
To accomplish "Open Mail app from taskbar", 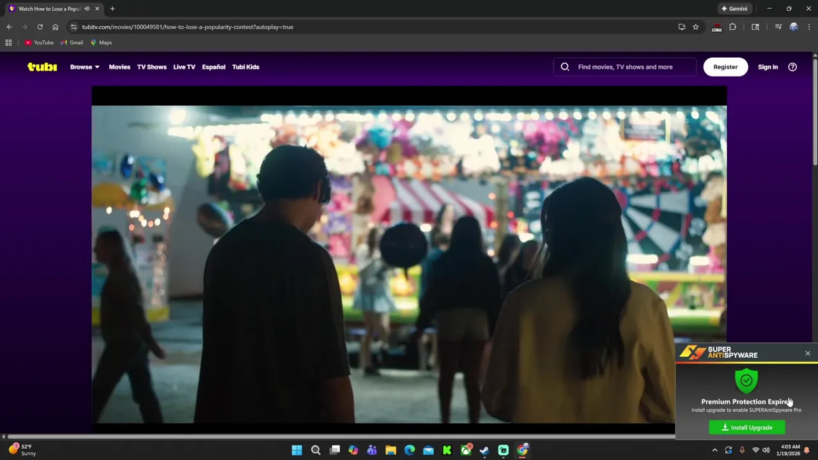I will coord(428,450).
